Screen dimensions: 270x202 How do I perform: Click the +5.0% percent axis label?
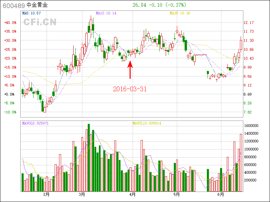coord(9,85)
